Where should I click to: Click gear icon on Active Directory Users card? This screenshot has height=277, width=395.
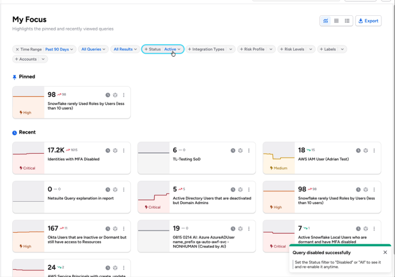point(241,190)
